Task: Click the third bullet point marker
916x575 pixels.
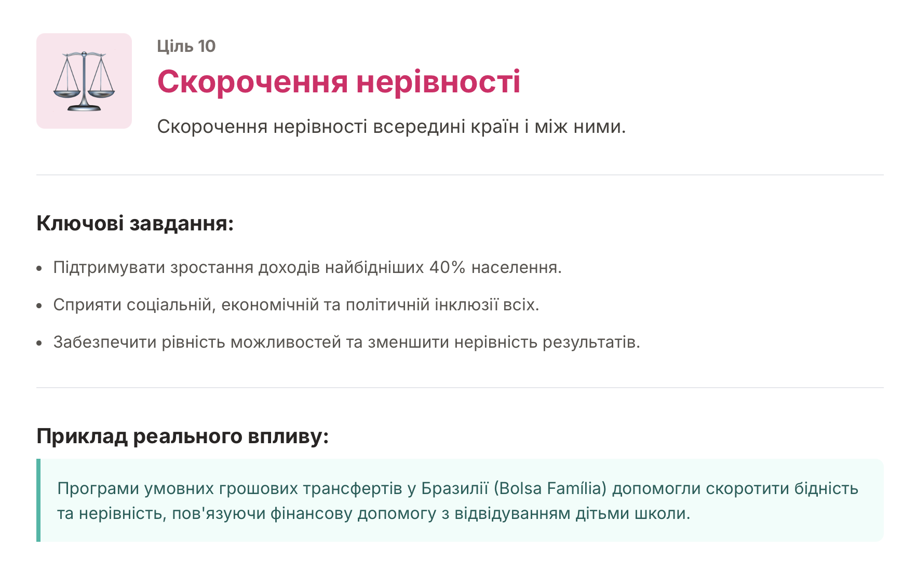Action: tap(39, 344)
